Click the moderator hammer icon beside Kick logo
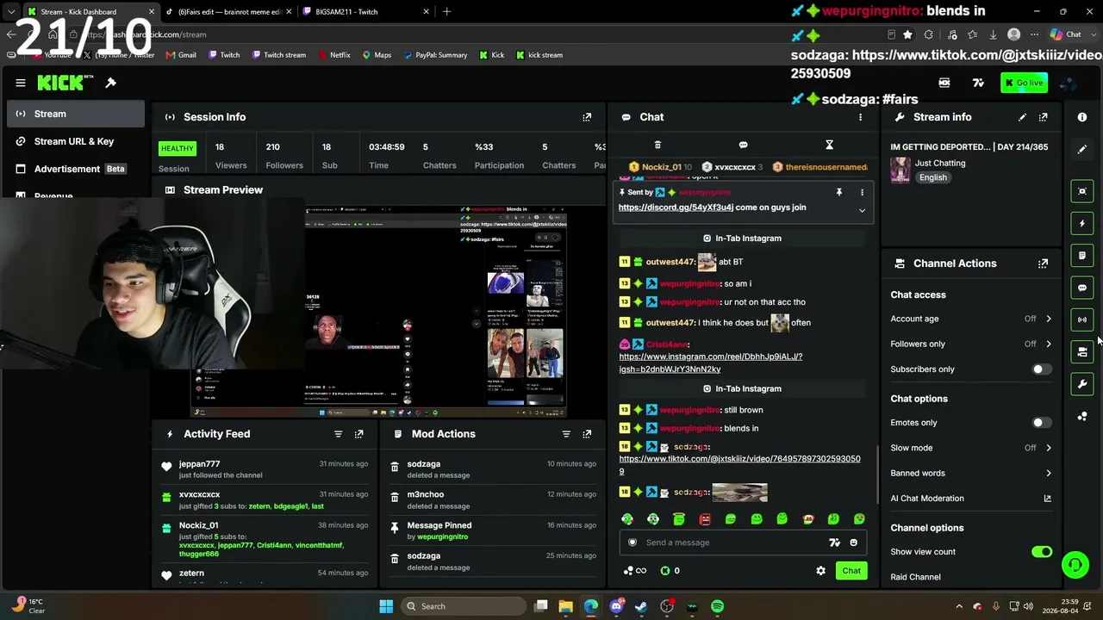The height and width of the screenshot is (620, 1103). pyautogui.click(x=110, y=83)
